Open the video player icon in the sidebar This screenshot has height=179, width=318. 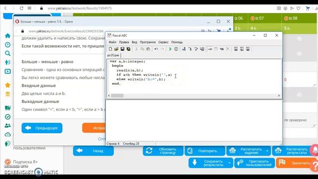(x=7, y=72)
